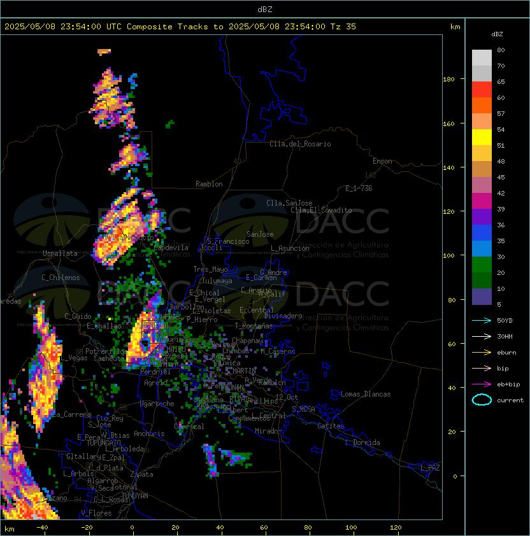Select the green 20-30 dBZ legend swatch
The height and width of the screenshot is (536, 530).
[482, 265]
